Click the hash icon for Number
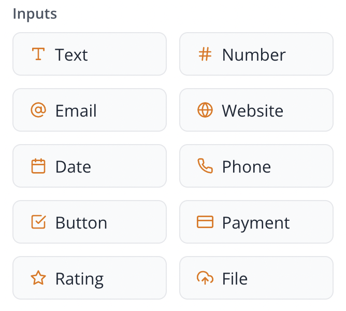 205,54
